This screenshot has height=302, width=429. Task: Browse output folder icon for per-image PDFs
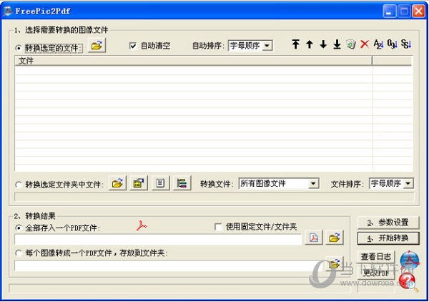[x=335, y=263]
